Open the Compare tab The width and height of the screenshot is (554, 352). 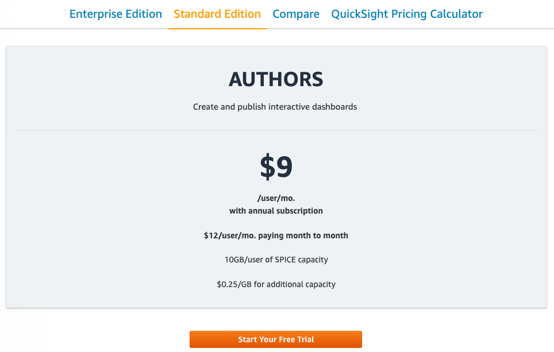pos(296,14)
